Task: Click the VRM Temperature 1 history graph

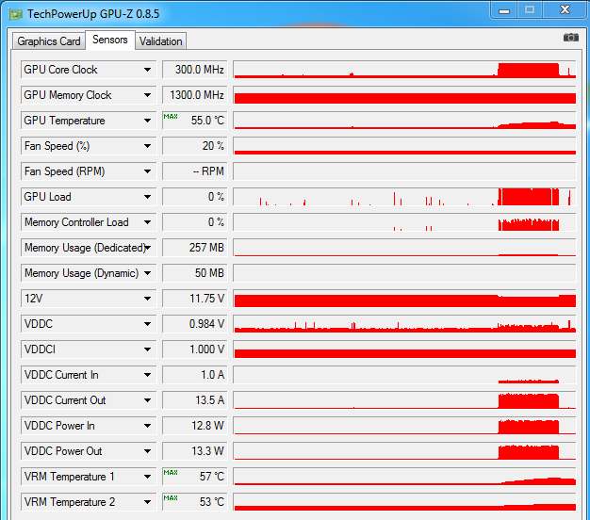Action: tap(404, 477)
